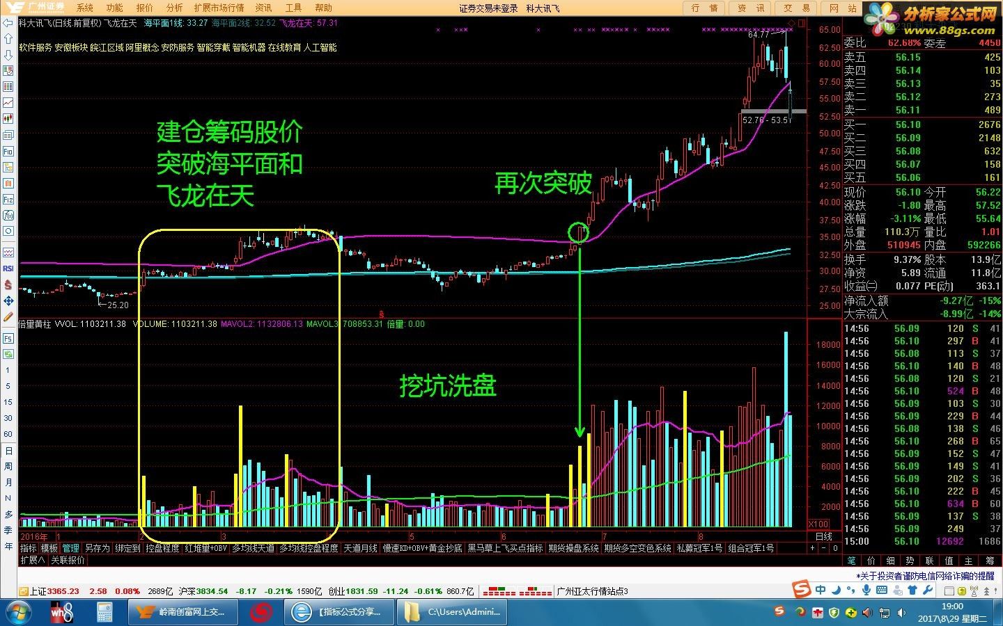Open the 报价 menu
Viewport: 1003px width, 626px height.
145,8
